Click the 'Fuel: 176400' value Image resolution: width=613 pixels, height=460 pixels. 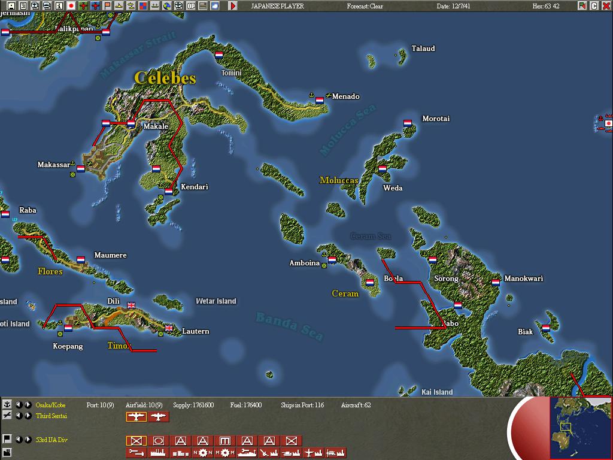click(246, 405)
